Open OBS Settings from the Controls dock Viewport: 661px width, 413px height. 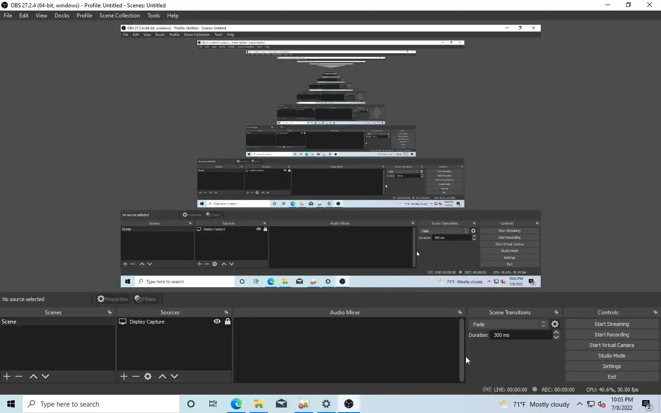[612, 366]
